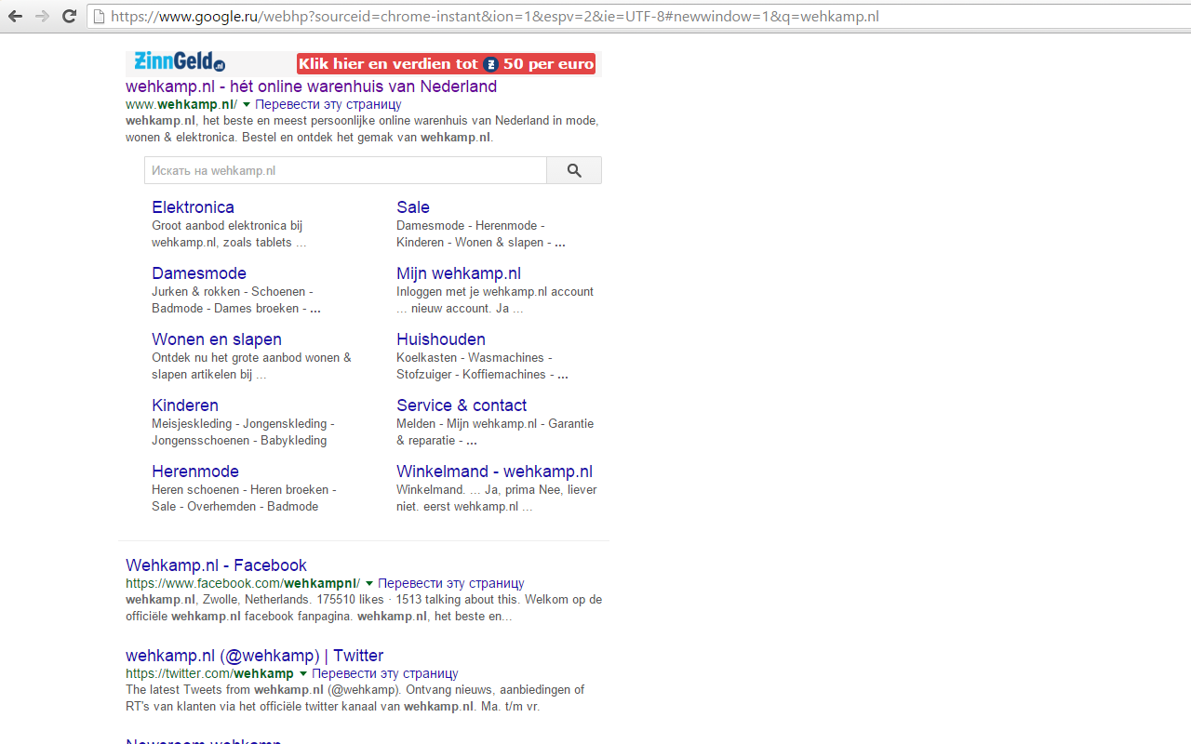This screenshot has width=1191, height=744.
Task: Open the Huishouden sitelink
Action: pos(441,339)
